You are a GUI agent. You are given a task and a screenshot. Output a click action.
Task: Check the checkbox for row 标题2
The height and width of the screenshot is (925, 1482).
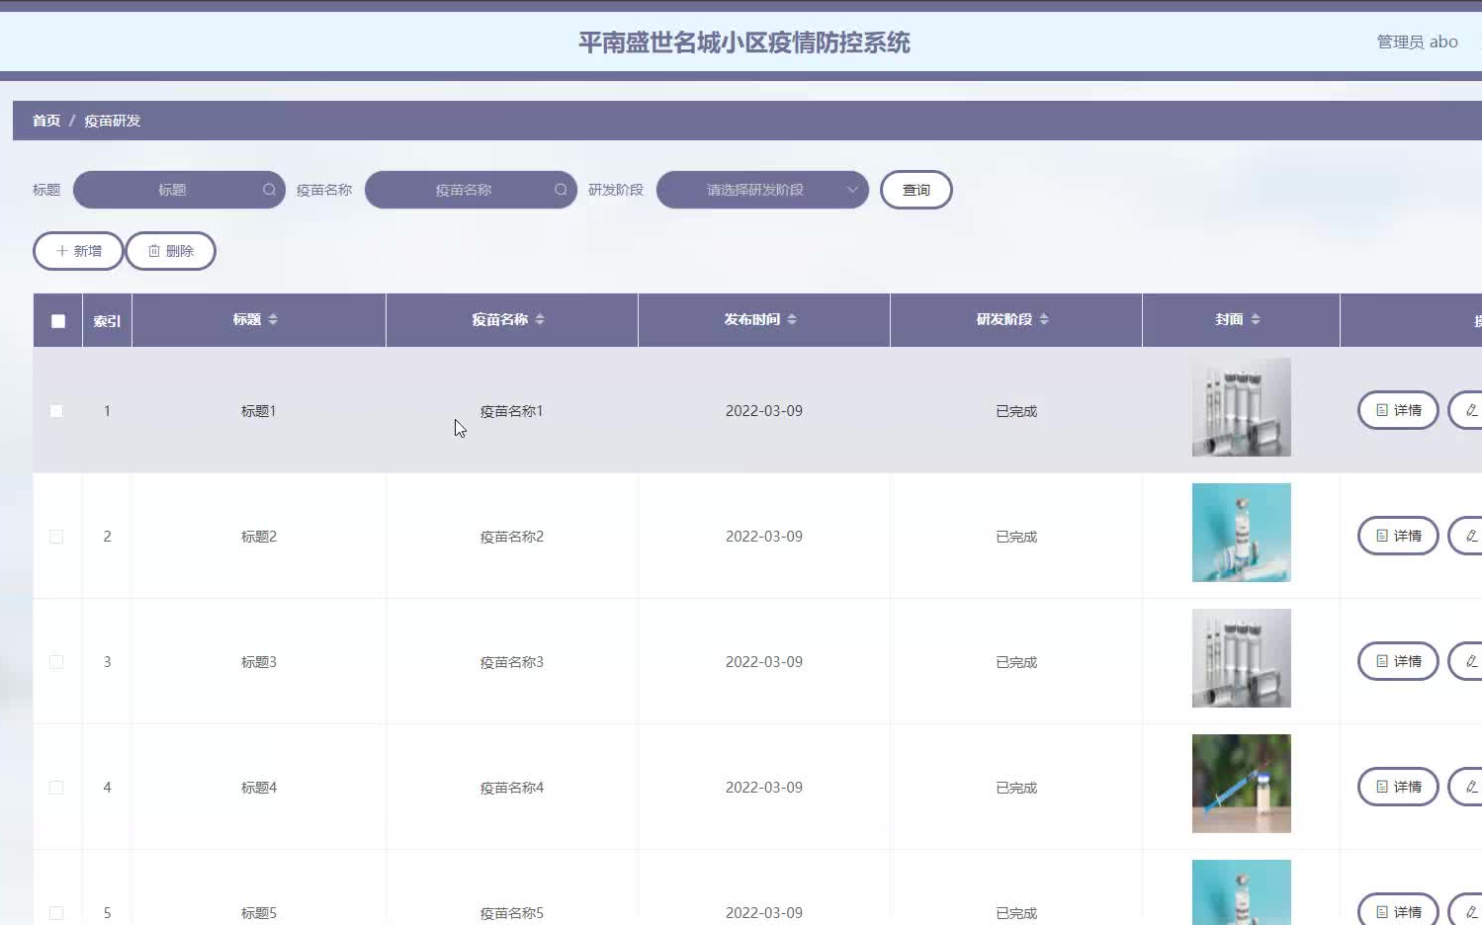[x=56, y=537]
